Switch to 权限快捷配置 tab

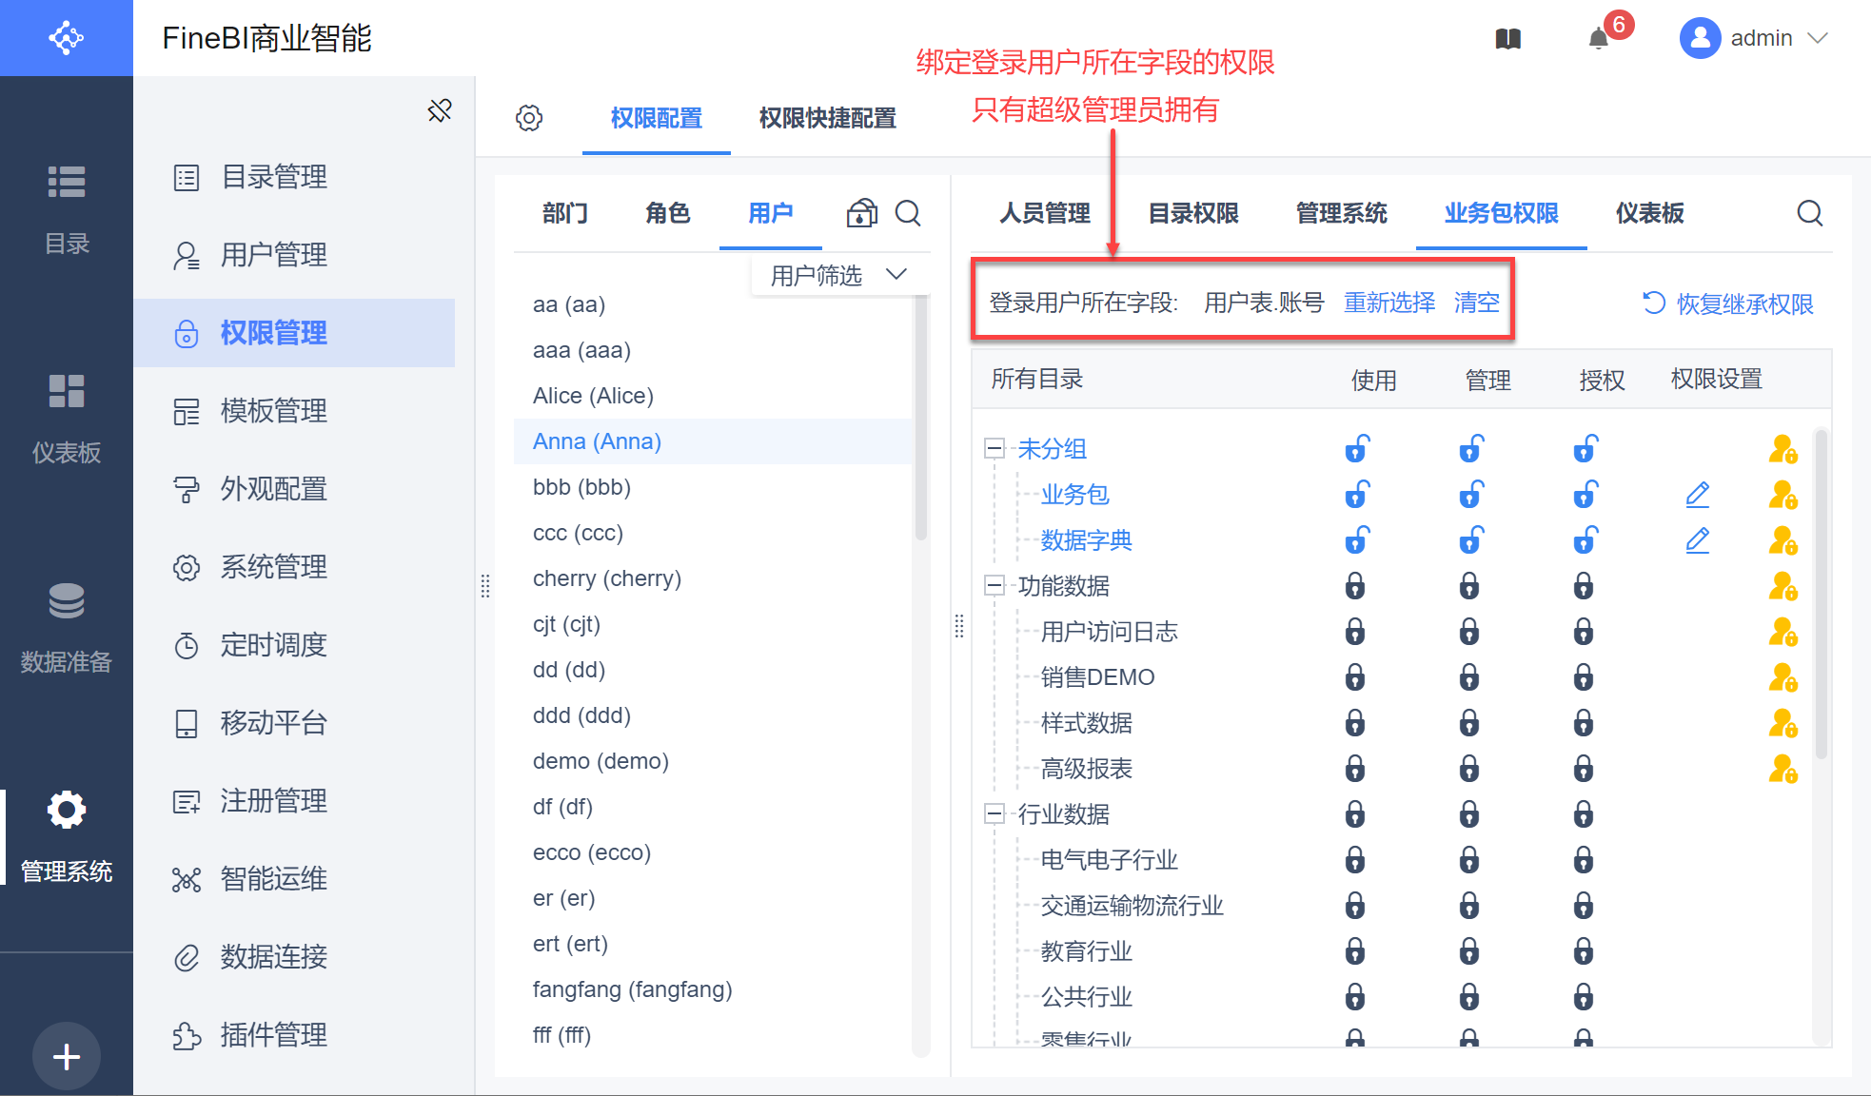click(827, 118)
